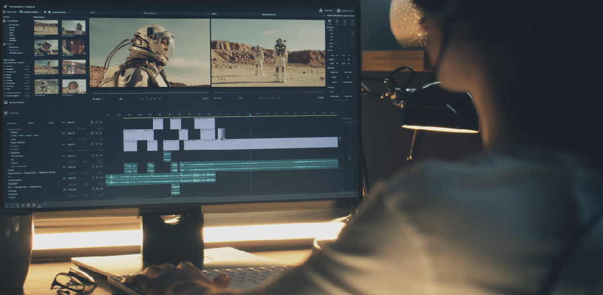
Task: Click the Save to net icon
Action: tap(5, 11)
